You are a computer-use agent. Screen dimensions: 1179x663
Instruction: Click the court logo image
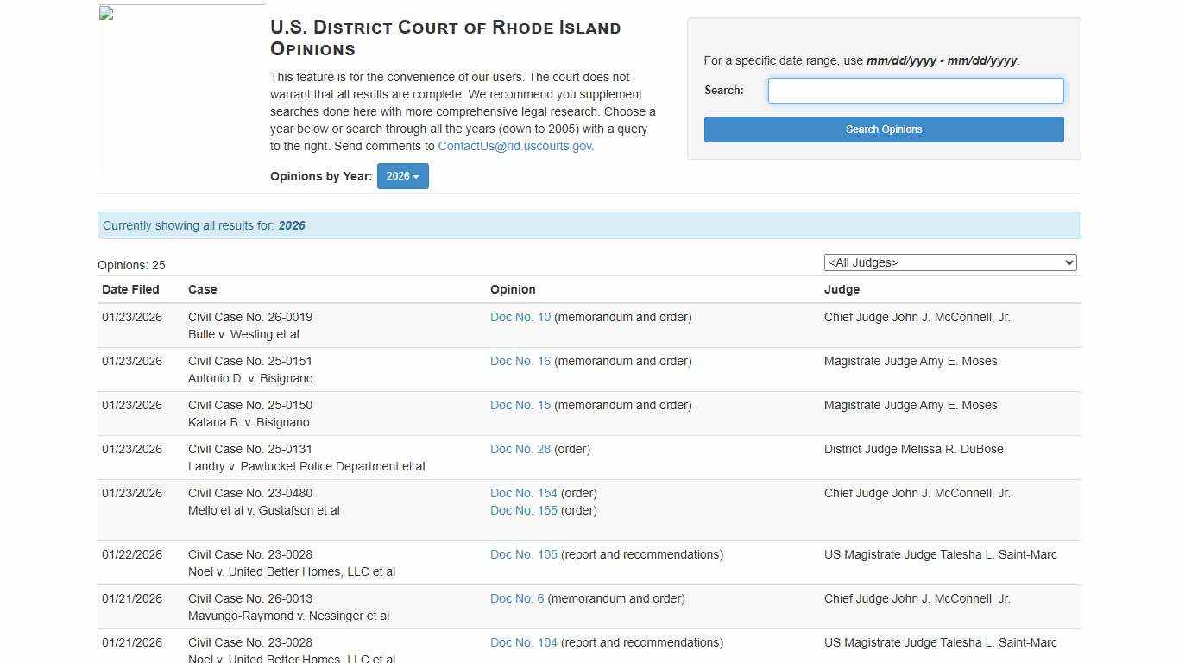pos(181,89)
